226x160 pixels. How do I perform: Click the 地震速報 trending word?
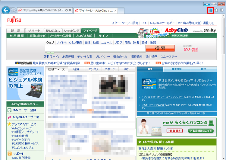click(68, 57)
